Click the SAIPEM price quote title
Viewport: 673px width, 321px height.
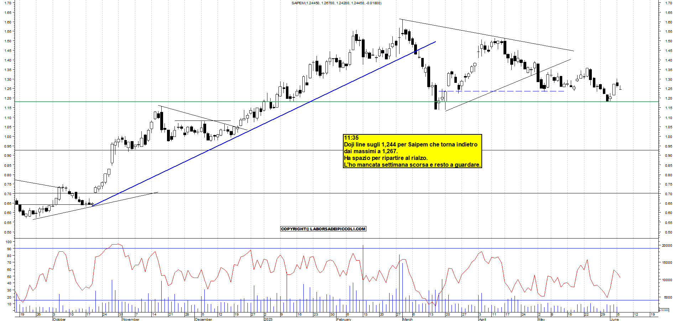(336, 3)
